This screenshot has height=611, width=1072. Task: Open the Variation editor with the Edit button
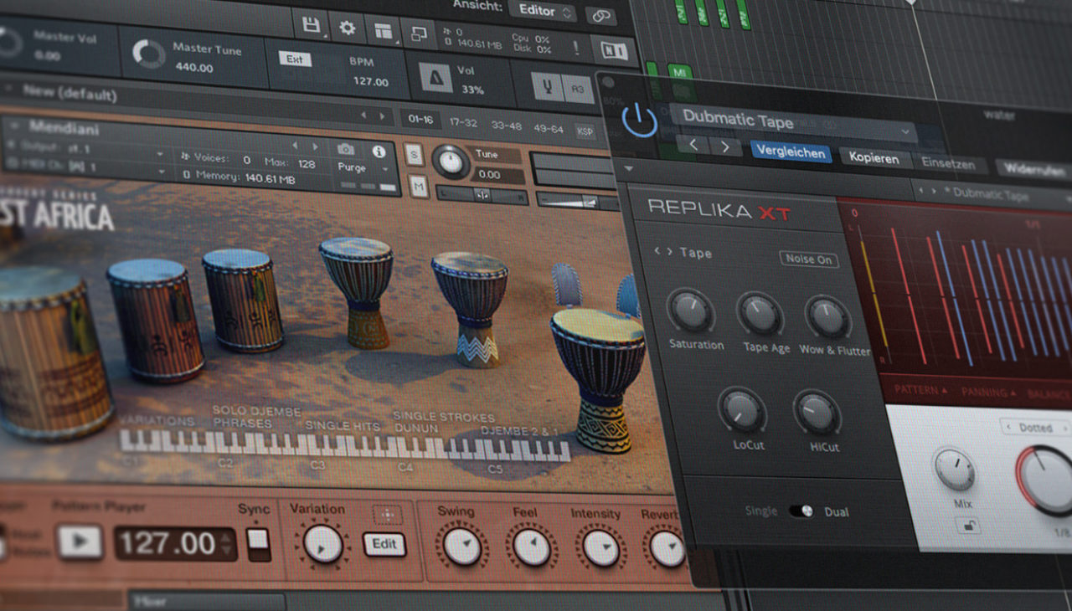tap(384, 543)
